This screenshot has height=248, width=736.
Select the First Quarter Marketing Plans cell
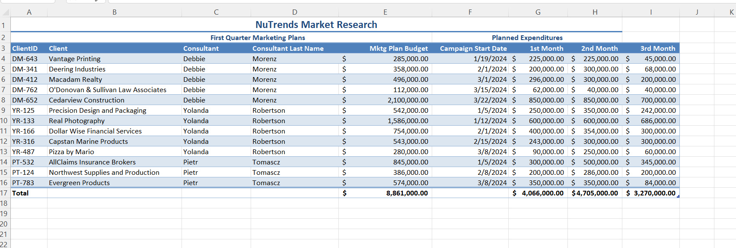point(258,38)
